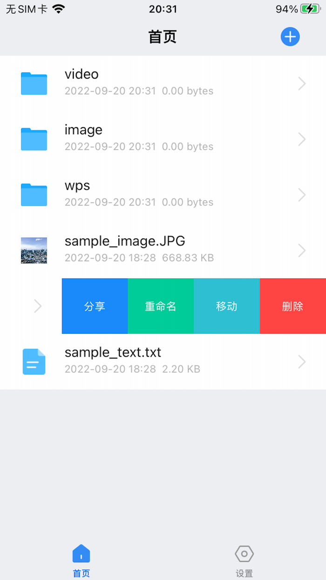Tap the 20:31 clock in status bar
The width and height of the screenshot is (326, 580).
click(163, 9)
